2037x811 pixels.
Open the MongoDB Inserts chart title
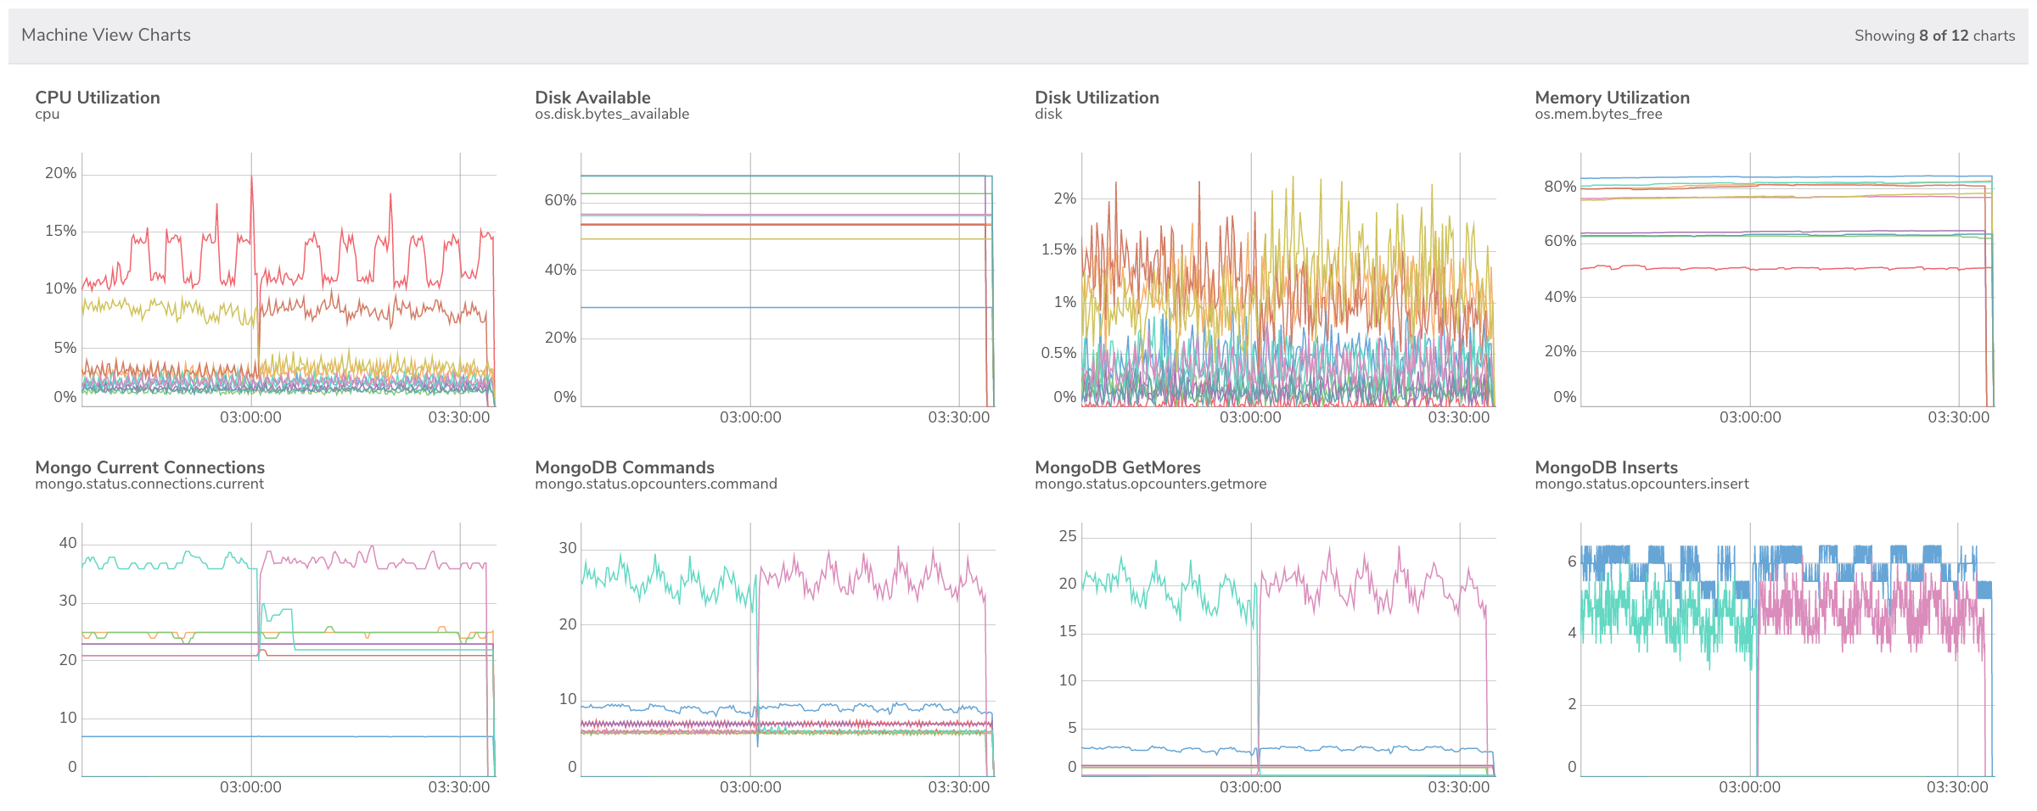pos(1606,467)
